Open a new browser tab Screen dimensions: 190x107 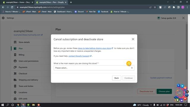(71, 2)
